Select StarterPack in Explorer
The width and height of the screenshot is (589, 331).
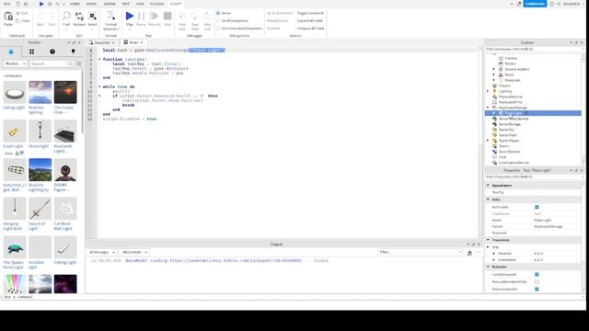pos(507,135)
